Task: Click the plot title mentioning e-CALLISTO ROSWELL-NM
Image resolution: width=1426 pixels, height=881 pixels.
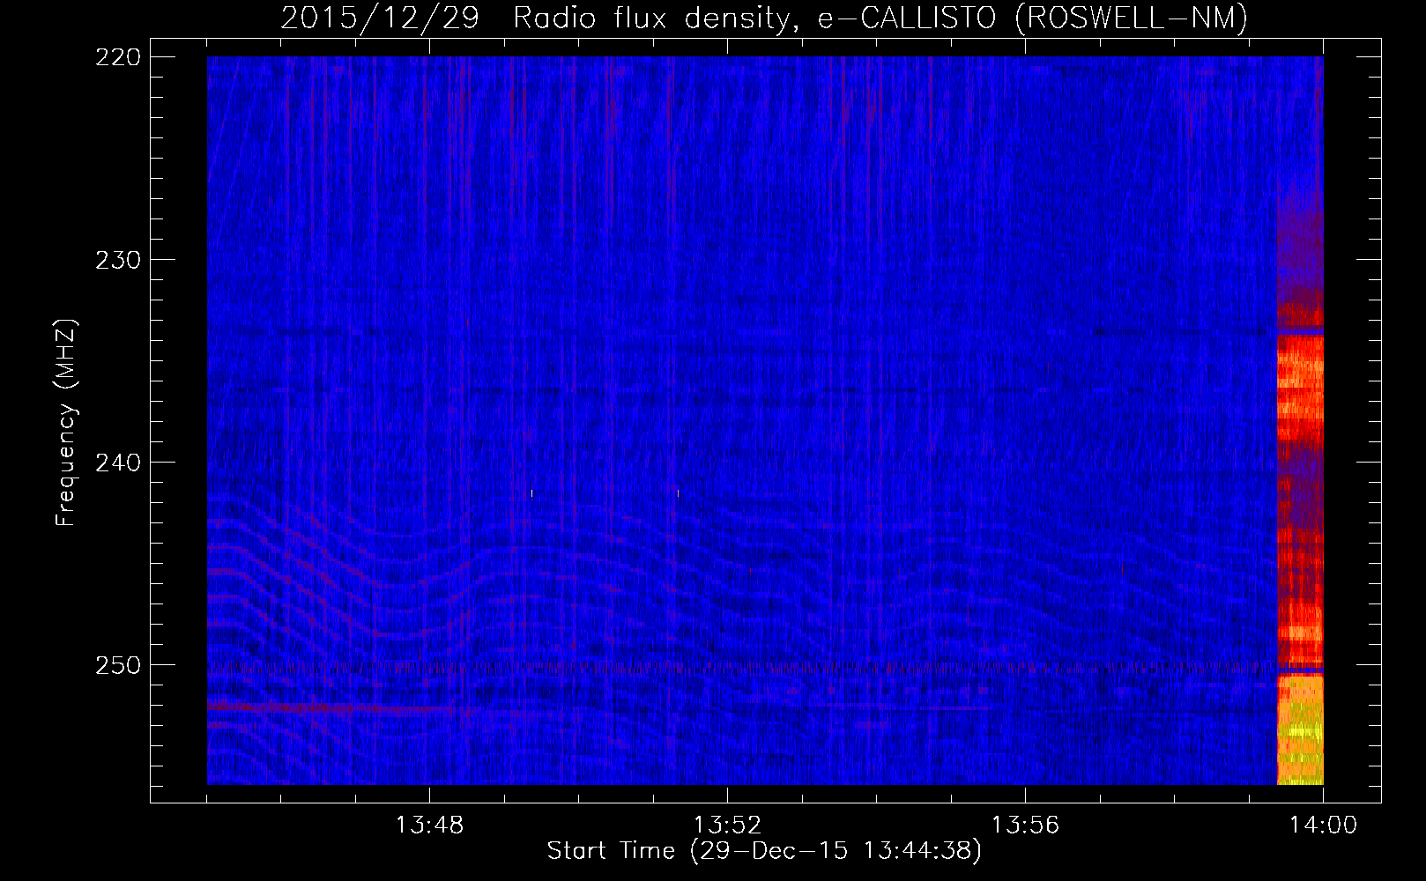Action: point(764,18)
